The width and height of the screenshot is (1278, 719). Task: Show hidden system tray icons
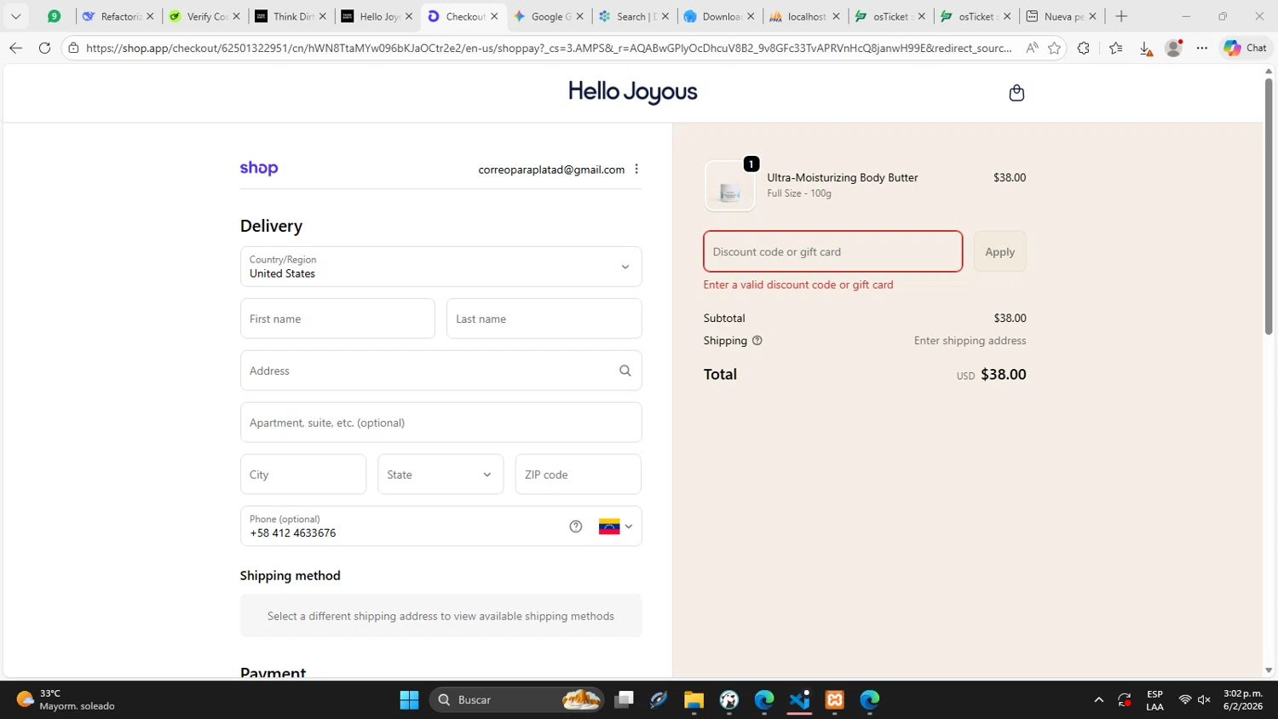pos(1098,699)
